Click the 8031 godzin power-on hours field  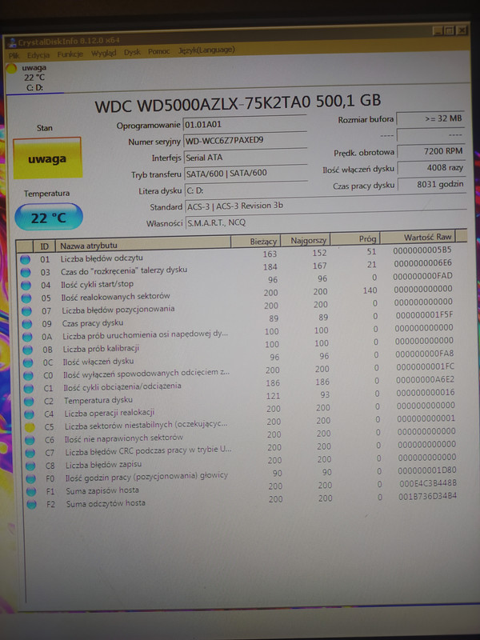[x=431, y=184]
